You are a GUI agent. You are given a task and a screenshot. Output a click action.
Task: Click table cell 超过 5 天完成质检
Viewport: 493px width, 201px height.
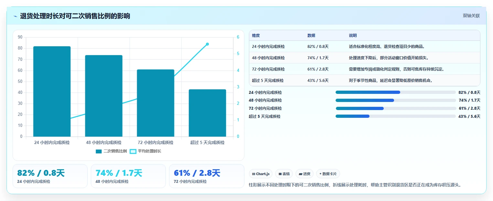tap(268, 81)
